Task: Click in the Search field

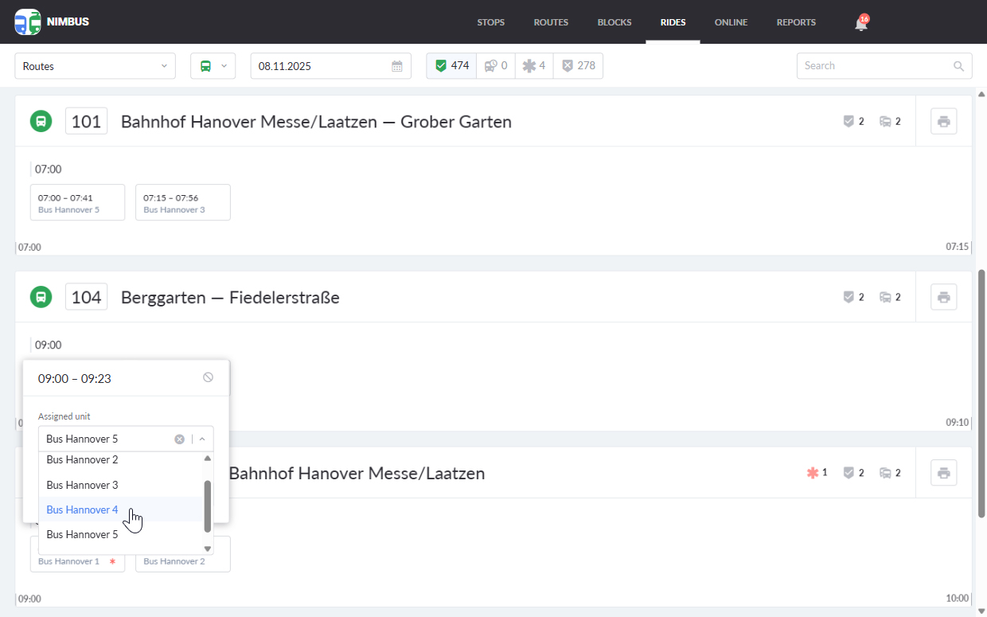Action: [876, 66]
